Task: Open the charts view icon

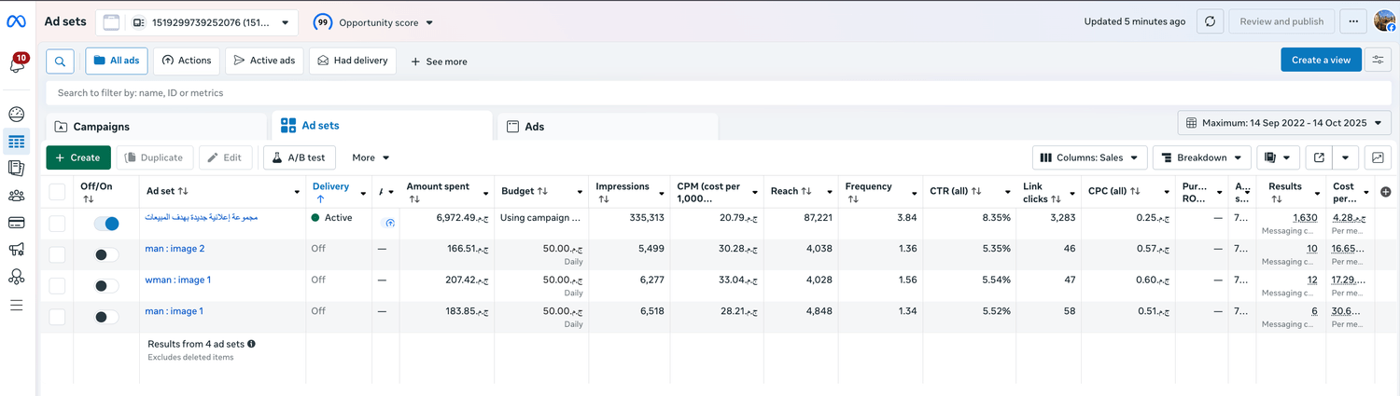Action: 1377,157
